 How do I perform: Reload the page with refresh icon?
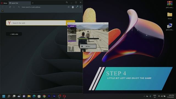point(10,7)
